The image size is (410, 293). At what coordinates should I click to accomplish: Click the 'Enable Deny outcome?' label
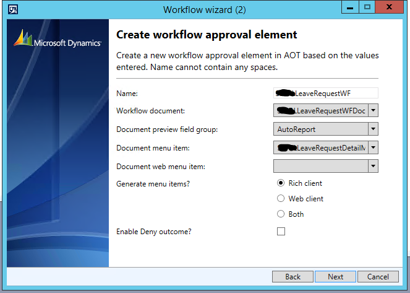154,232
